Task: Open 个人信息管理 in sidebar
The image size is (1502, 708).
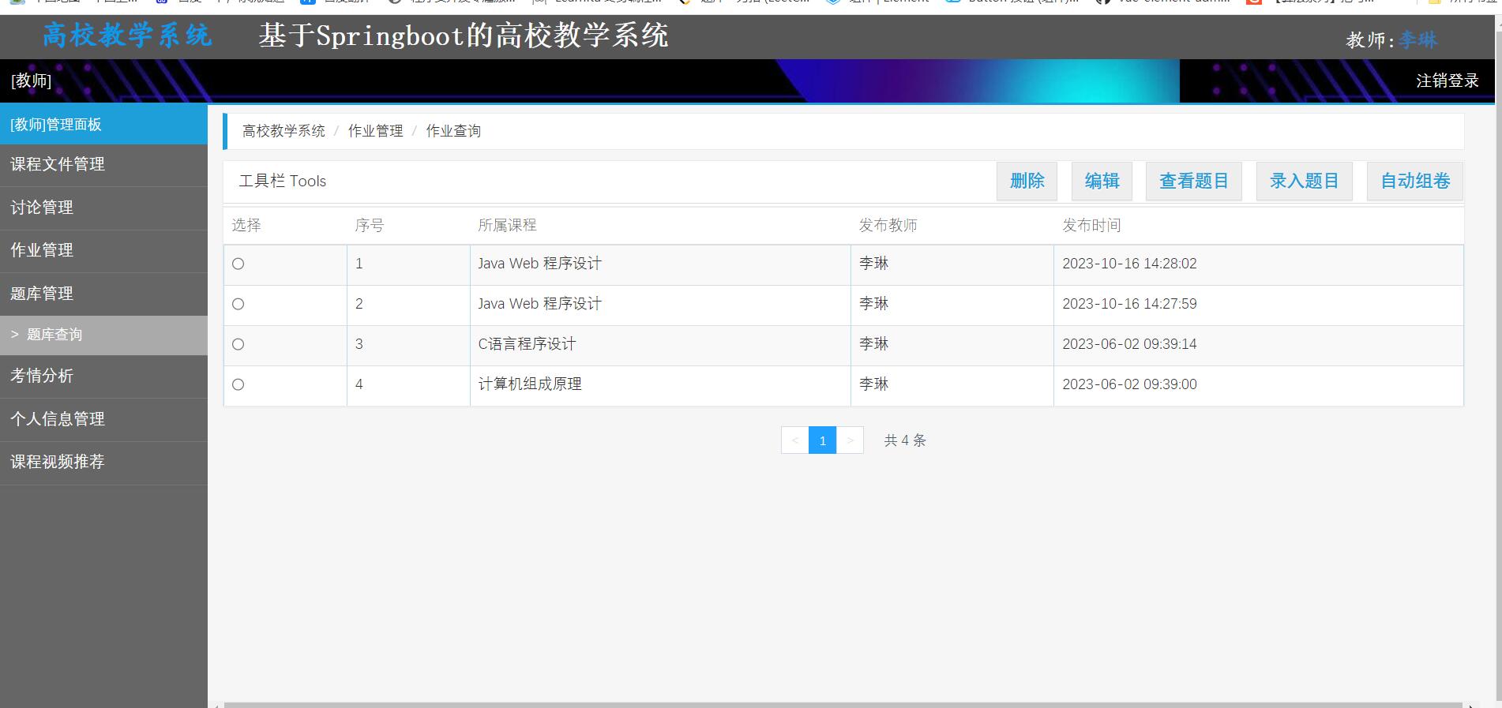Action: 103,419
